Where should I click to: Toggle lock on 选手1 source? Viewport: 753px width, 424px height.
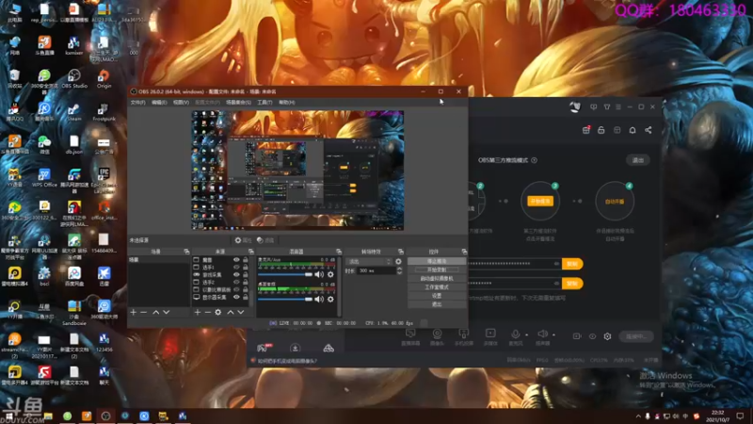246,268
